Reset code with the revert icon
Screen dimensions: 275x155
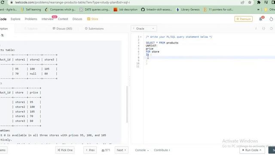271,28
